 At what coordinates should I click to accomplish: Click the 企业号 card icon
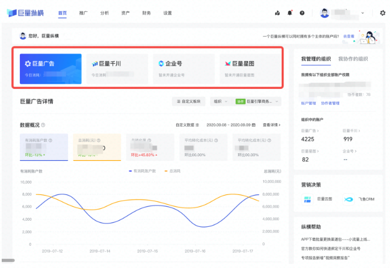161,63
